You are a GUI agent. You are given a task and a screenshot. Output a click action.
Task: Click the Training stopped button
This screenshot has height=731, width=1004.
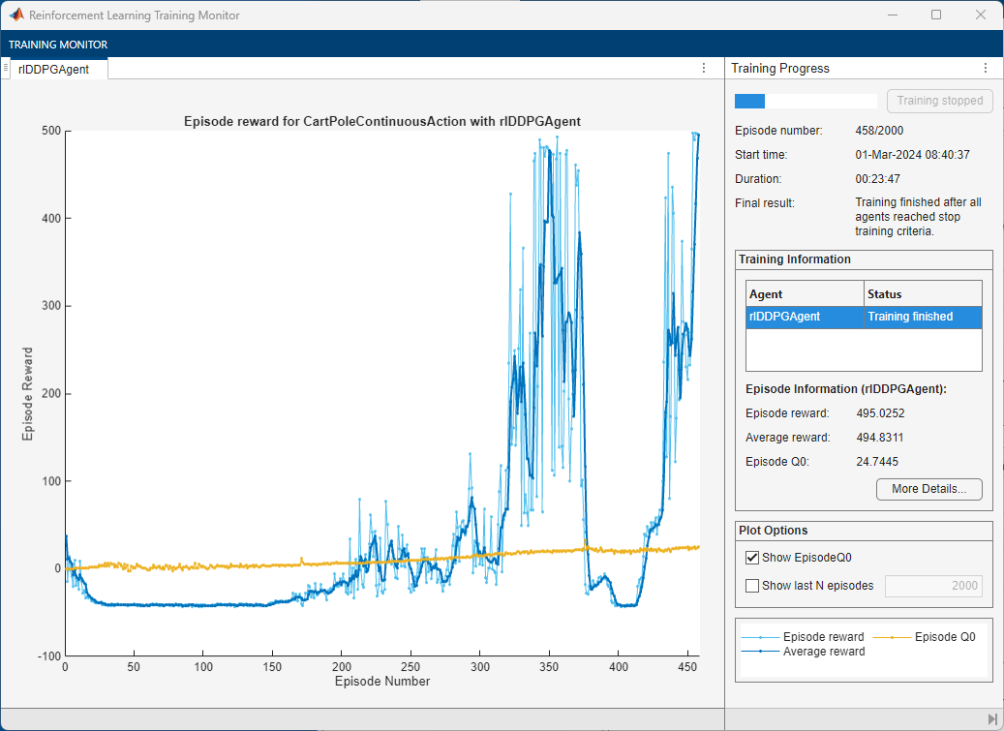point(939,101)
